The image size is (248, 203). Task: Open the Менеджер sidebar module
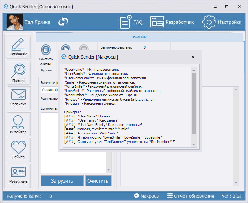(x=19, y=176)
